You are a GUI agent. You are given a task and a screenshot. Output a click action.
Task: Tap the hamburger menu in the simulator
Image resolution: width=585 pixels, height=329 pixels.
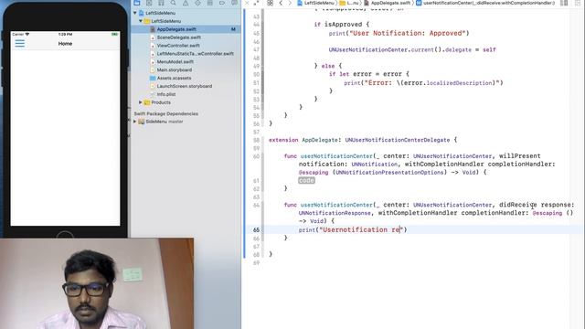(20, 43)
